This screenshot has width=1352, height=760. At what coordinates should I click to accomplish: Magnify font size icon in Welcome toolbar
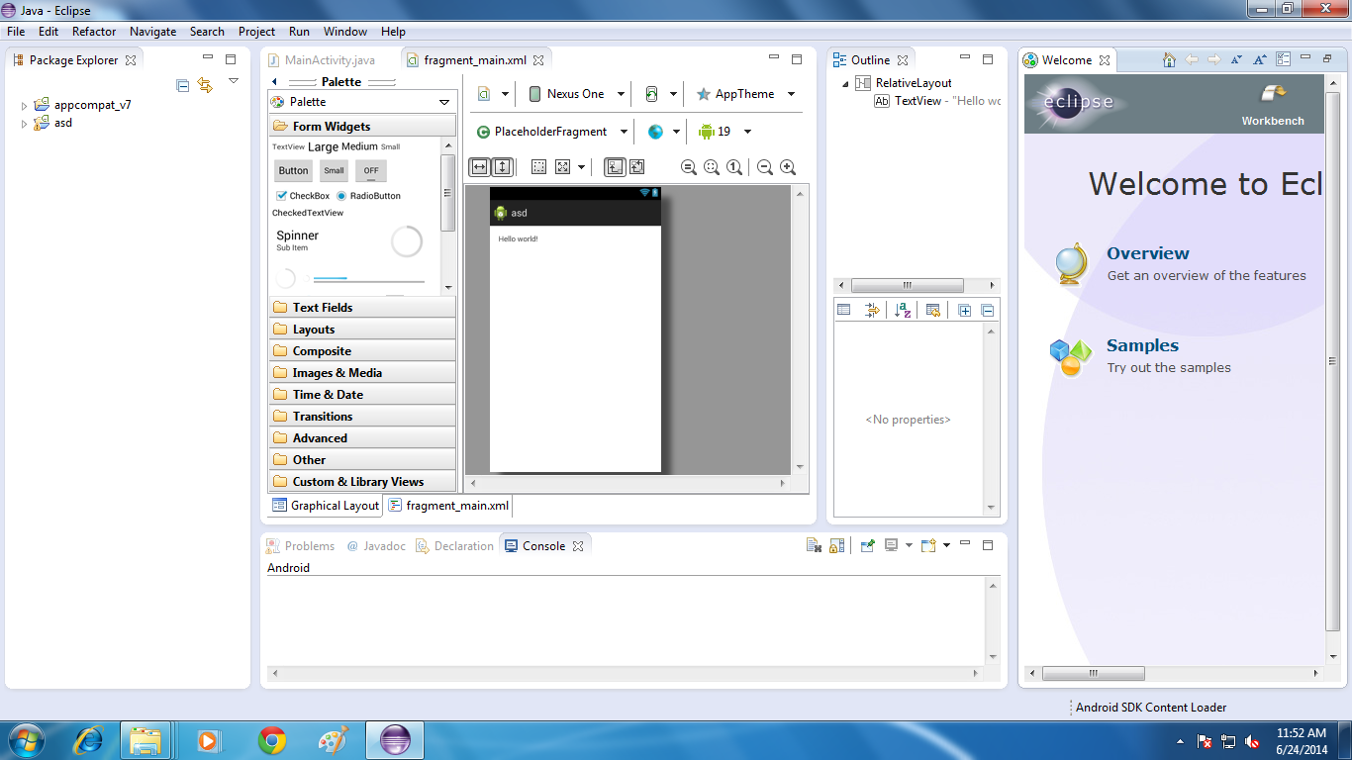coord(1260,59)
